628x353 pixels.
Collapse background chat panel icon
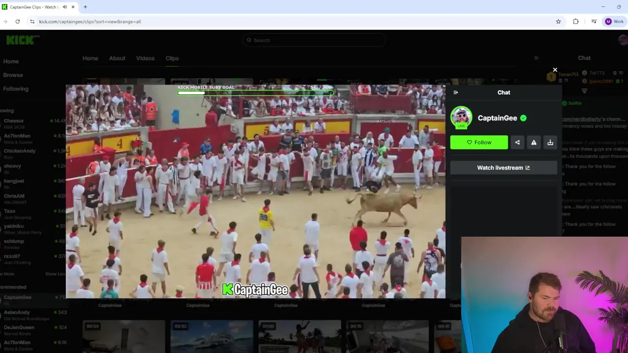536,58
